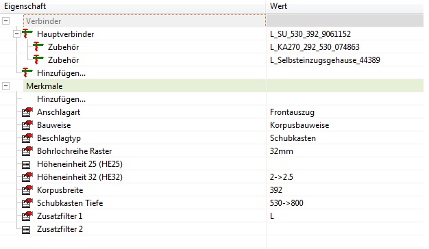The height and width of the screenshot is (249, 429).
Task: Click the Schubkasten value of Beschlagtyp
Action: point(293,138)
